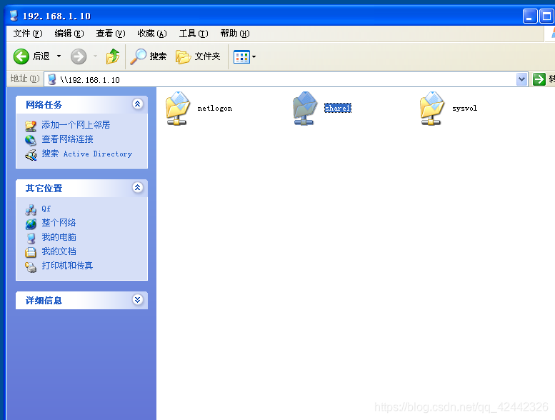
Task: Open the Qf workgroup link
Action: coord(46,209)
